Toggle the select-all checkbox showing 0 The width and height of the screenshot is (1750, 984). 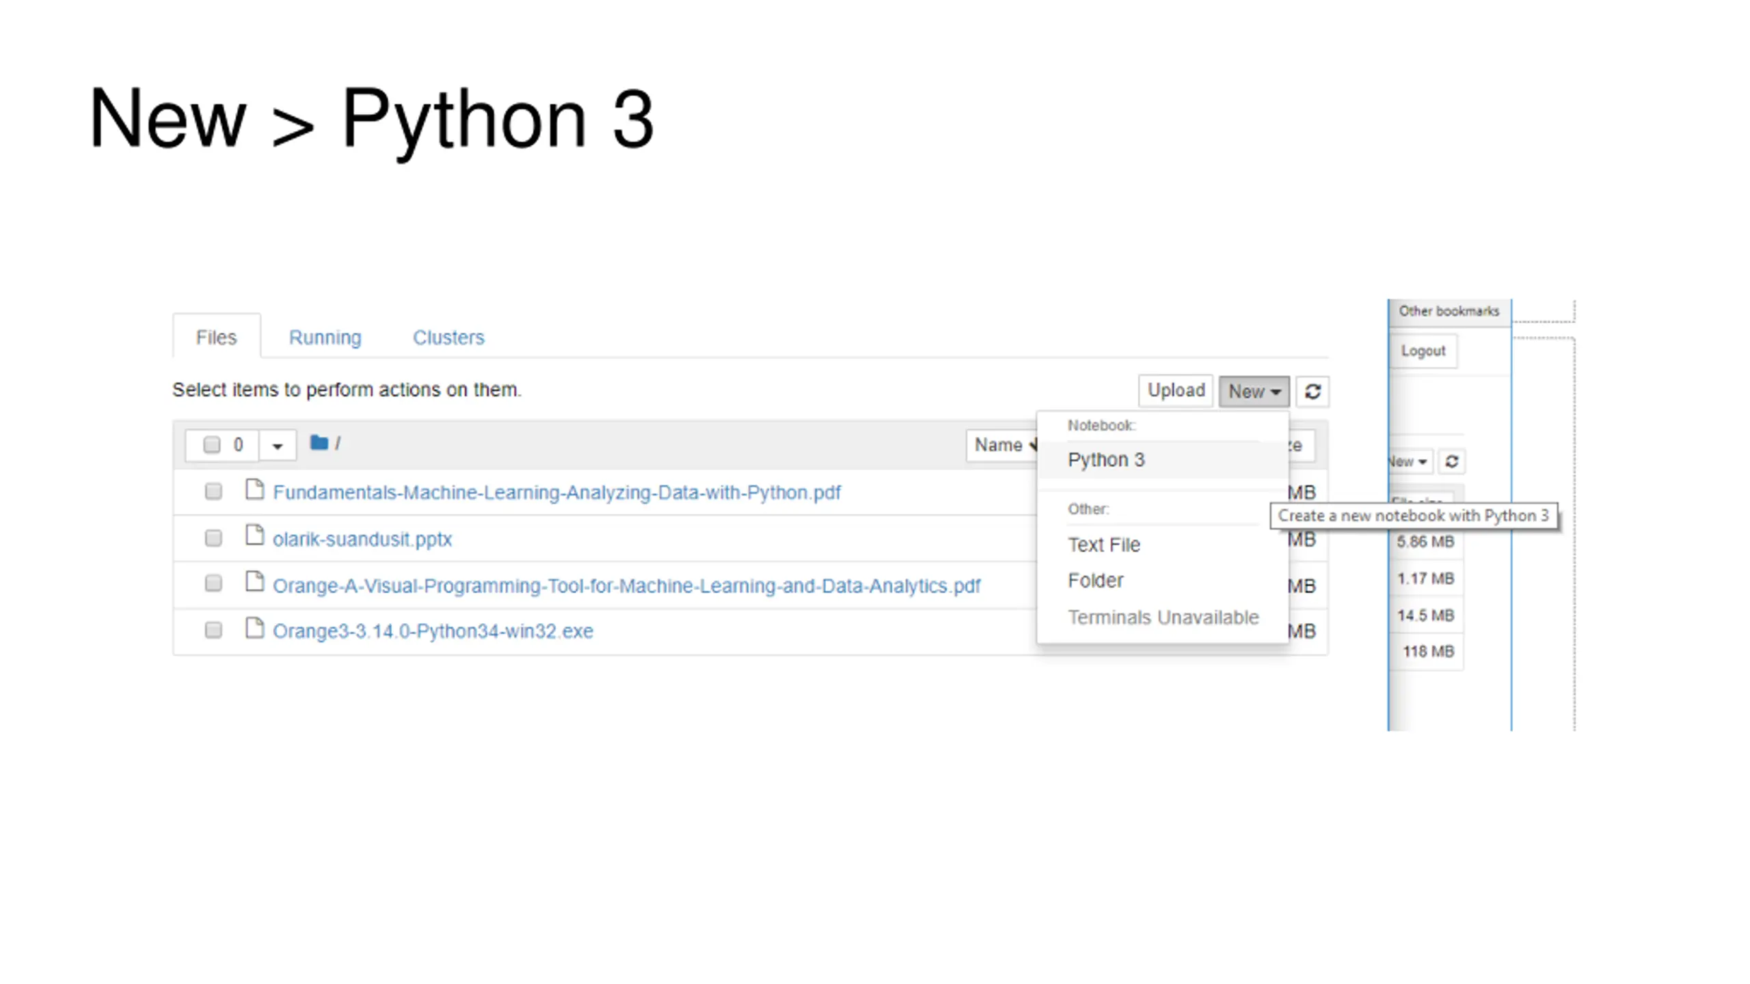(212, 445)
